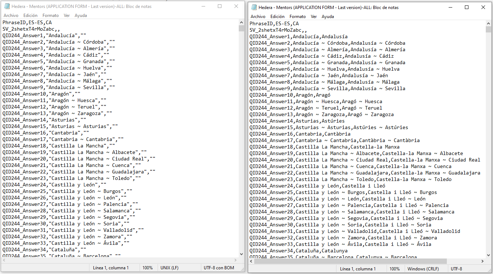493x274 pixels.
Task: Click Notepad app icon in right window title bar
Action: click(254, 7)
